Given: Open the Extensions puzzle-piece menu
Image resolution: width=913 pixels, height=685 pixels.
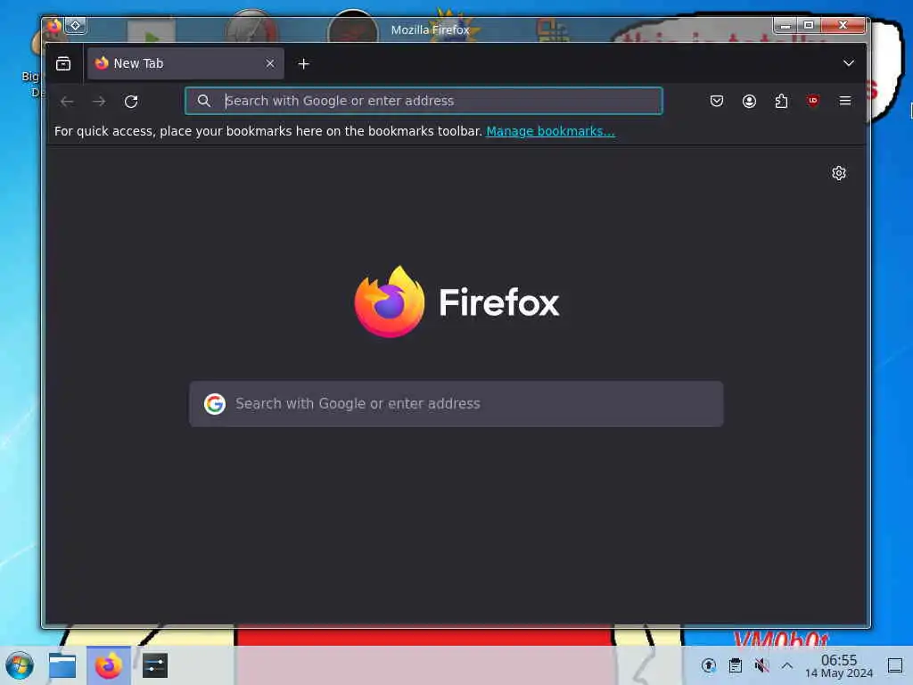Looking at the screenshot, I should coord(781,102).
